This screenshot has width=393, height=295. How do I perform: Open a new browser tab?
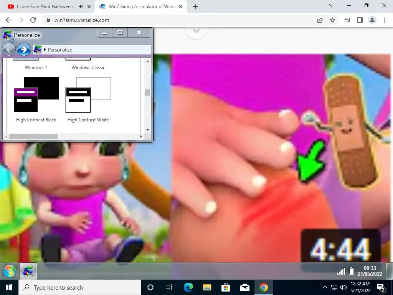[x=195, y=7]
